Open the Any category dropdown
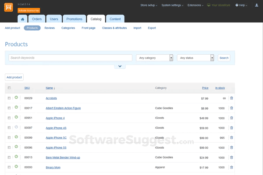The height and width of the screenshot is (175, 263). [x=154, y=58]
